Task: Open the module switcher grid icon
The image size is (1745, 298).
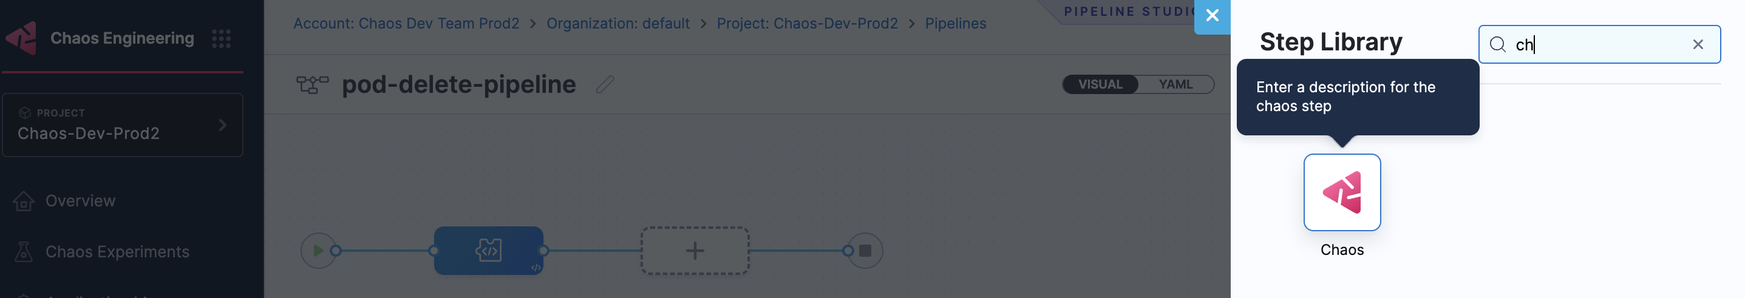Action: pos(221,39)
